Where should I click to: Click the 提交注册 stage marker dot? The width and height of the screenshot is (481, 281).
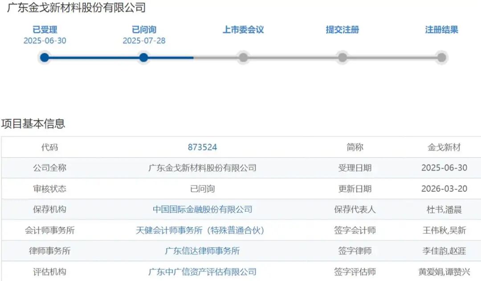[342, 57]
